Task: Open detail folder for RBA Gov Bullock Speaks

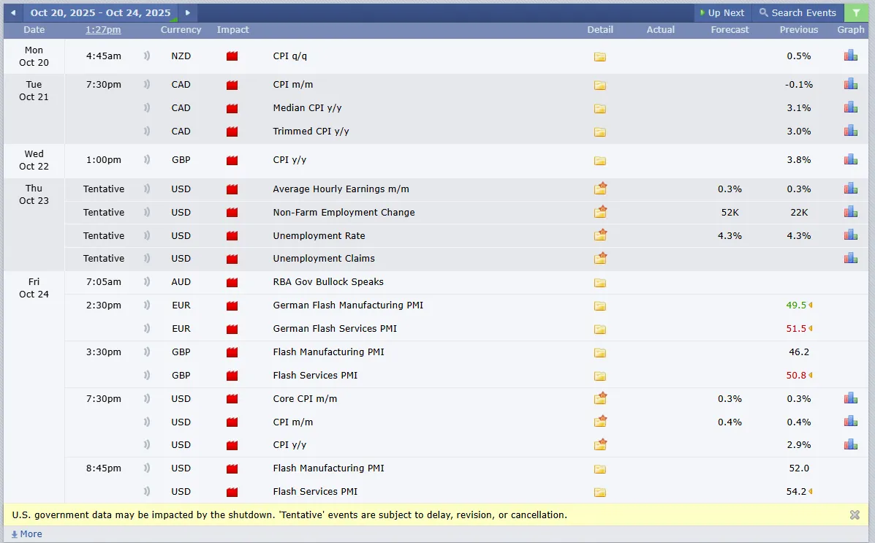Action: 600,282
